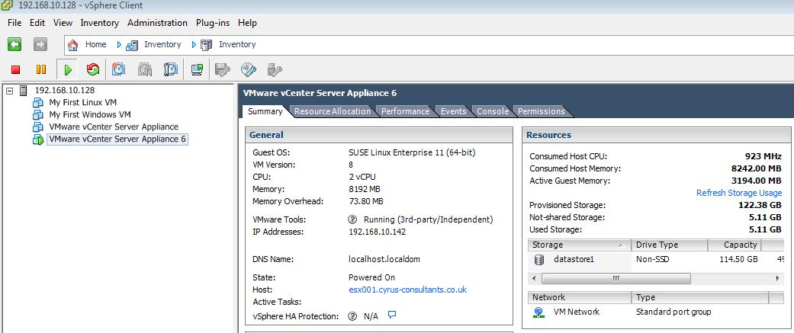Image resolution: width=794 pixels, height=333 pixels.
Task: Select My First Linux VM in tree
Action: tap(82, 103)
